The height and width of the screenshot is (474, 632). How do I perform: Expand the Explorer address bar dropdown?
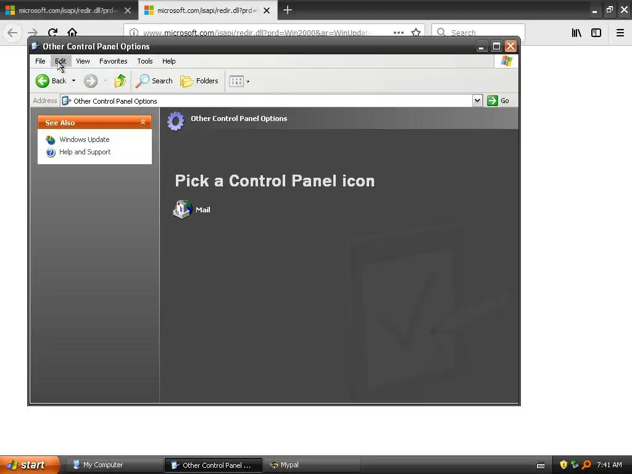477,101
